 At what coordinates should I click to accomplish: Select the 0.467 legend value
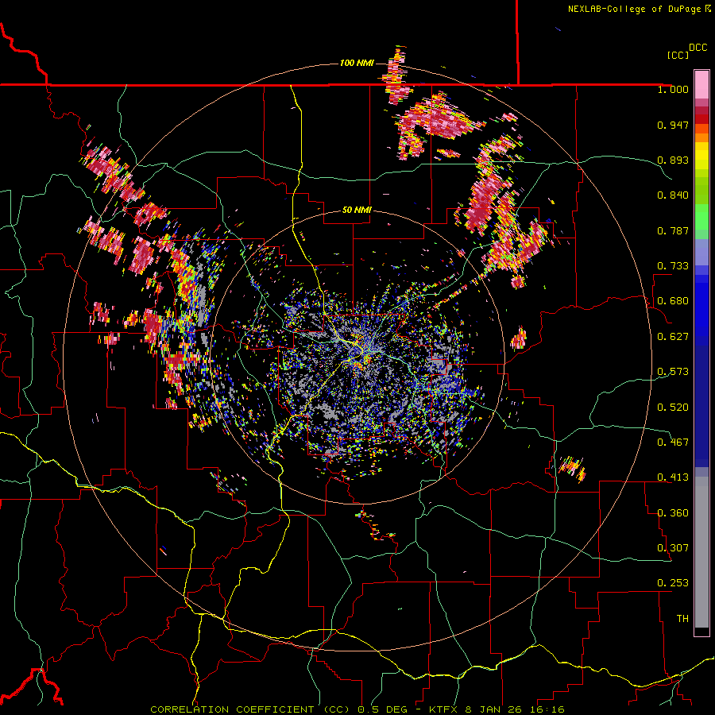click(673, 443)
